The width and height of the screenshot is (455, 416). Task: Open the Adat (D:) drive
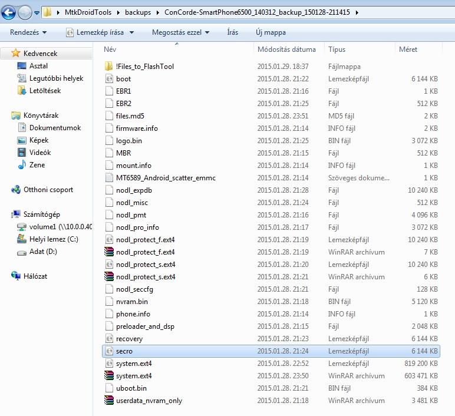pos(43,252)
